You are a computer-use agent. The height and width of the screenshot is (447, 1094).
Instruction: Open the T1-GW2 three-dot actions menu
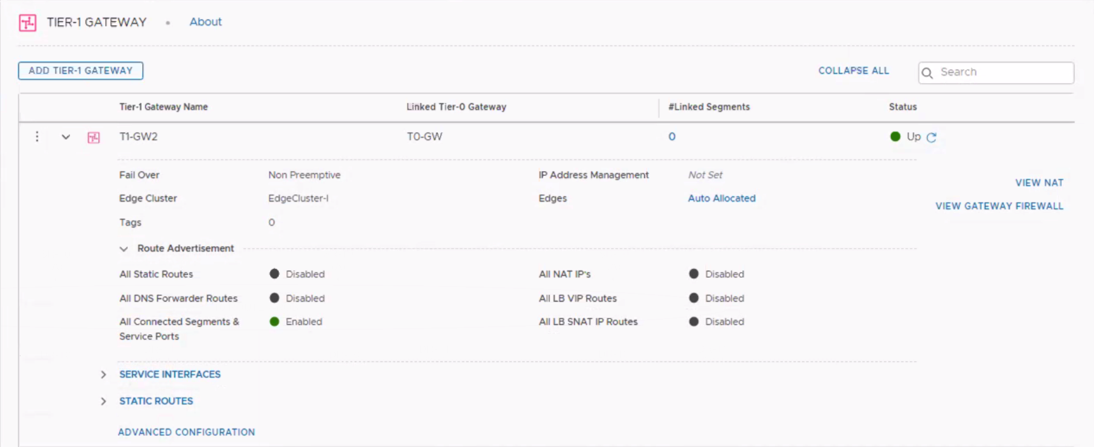(x=37, y=137)
